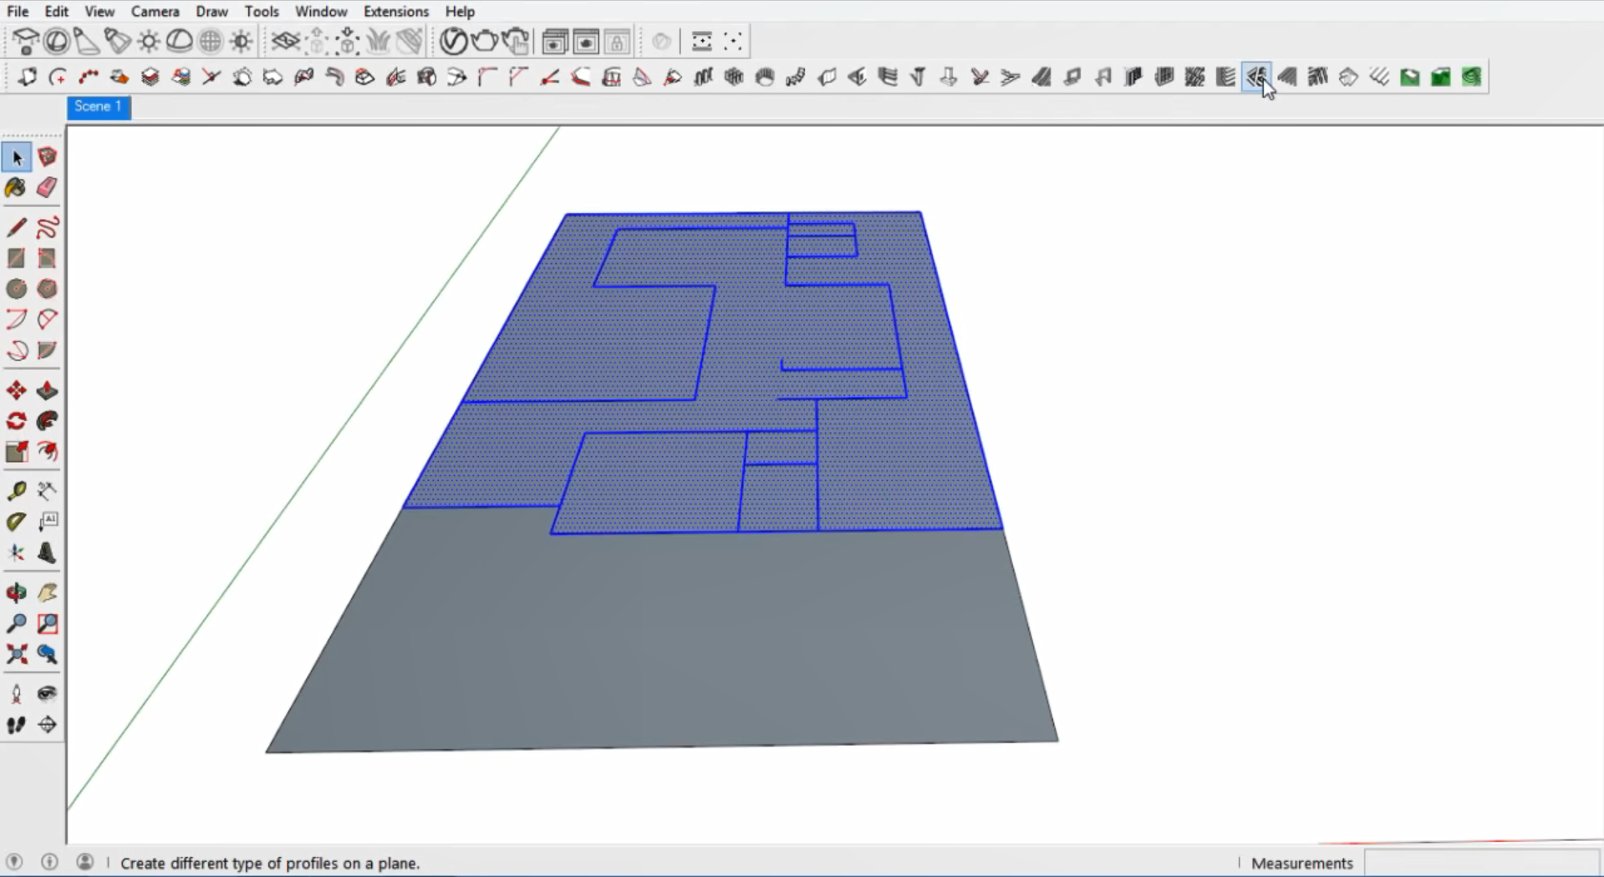1604x877 pixels.
Task: Open the Draw menu
Action: 211,11
